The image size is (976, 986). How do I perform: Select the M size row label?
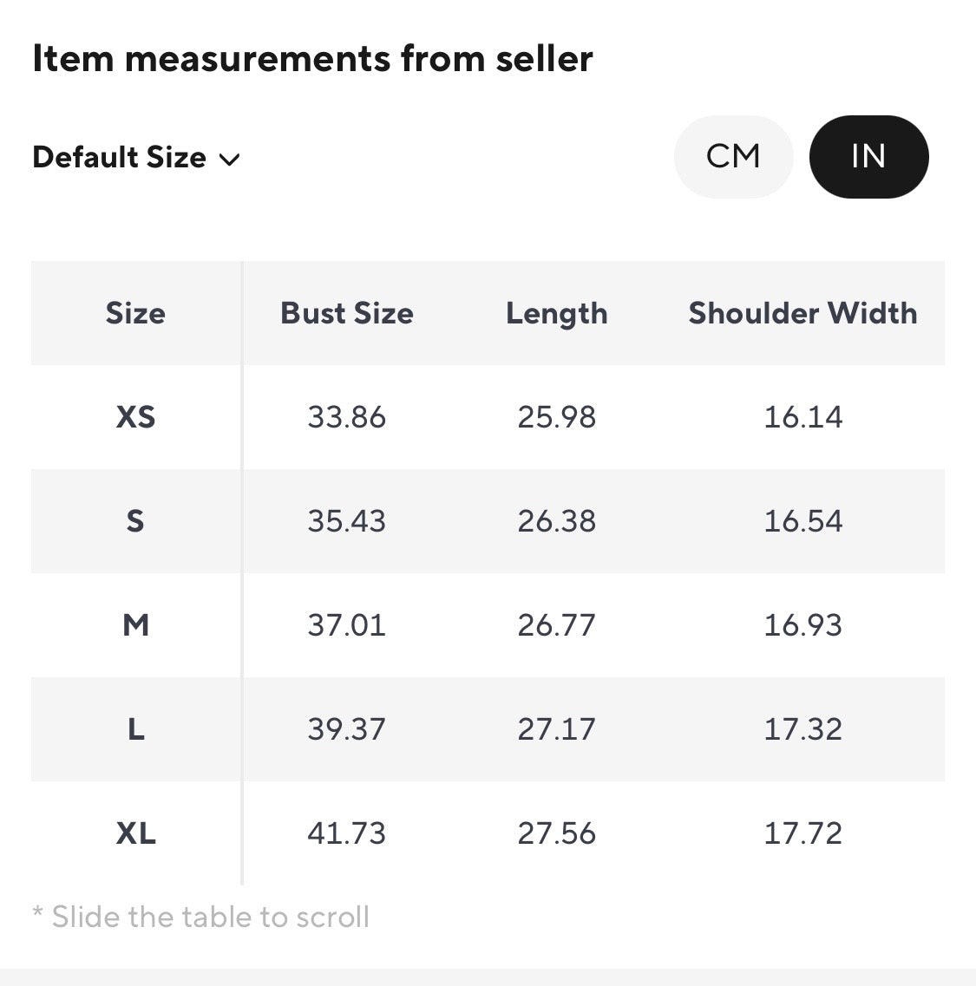pyautogui.click(x=135, y=625)
